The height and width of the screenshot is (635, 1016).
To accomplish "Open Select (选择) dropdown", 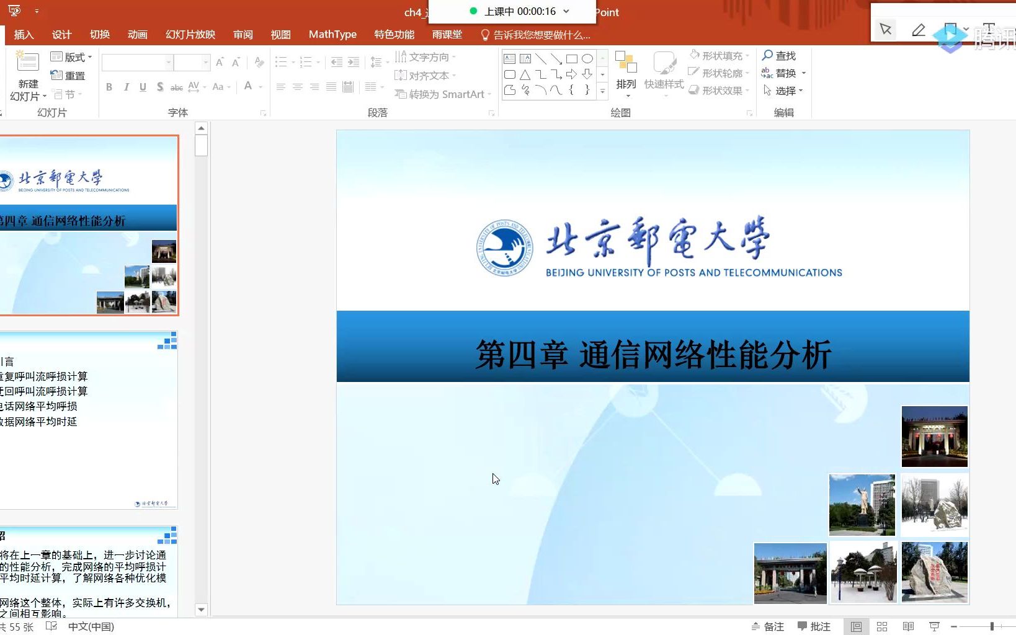I will coord(783,91).
